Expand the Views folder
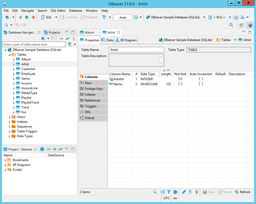The height and width of the screenshot is (204, 256). point(10,117)
